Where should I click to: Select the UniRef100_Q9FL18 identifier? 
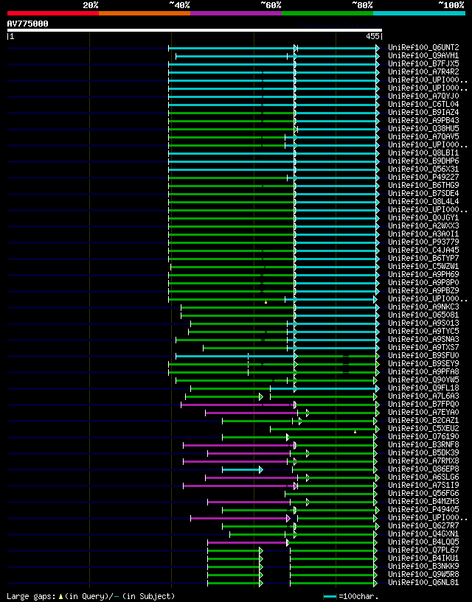pyautogui.click(x=423, y=388)
